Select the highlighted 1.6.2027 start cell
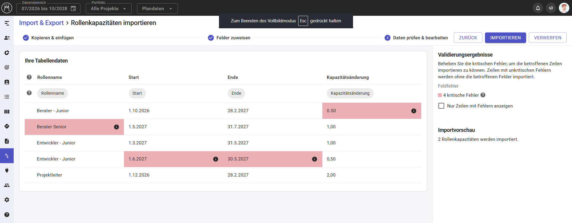 (x=173, y=159)
